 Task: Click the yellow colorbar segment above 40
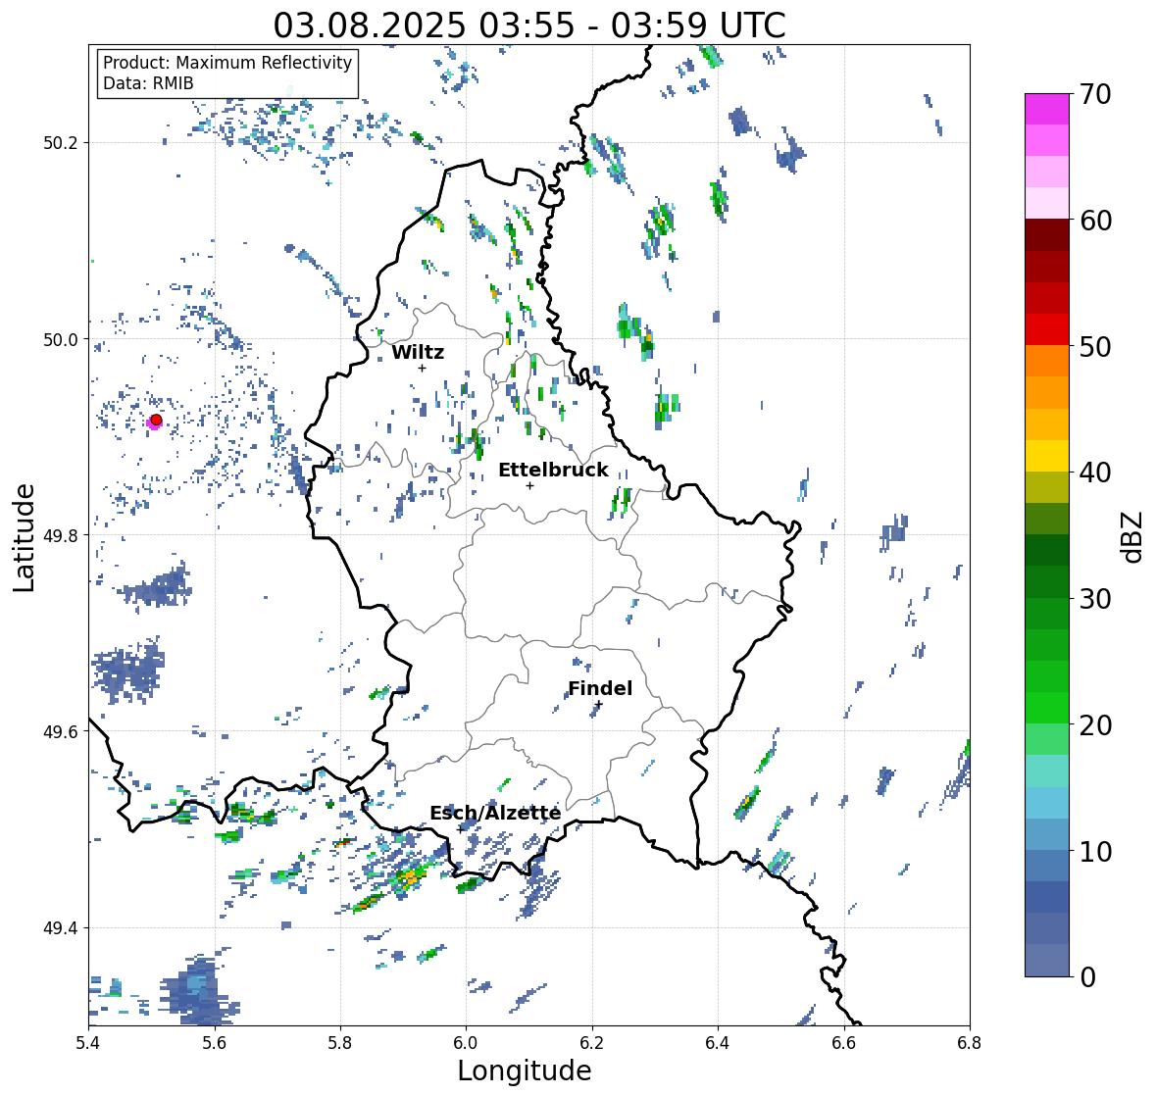1047,456
